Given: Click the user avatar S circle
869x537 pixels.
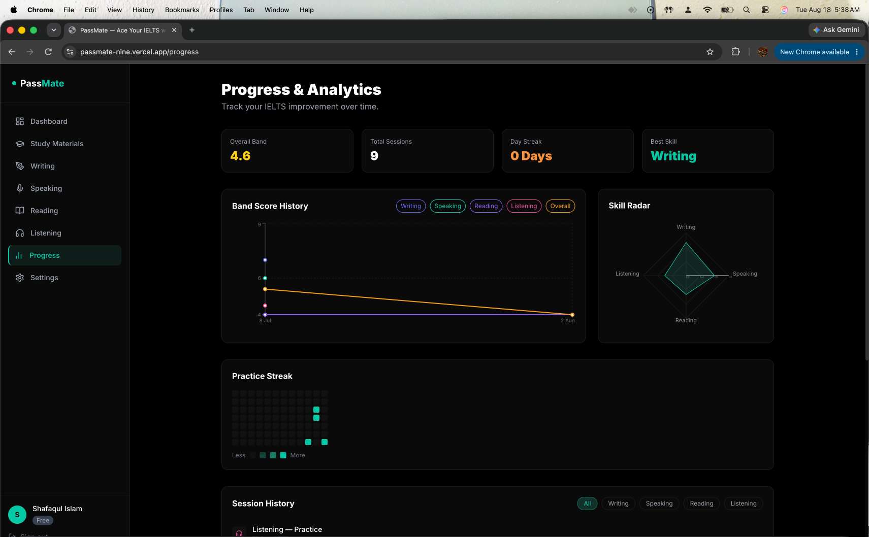Looking at the screenshot, I should [17, 515].
